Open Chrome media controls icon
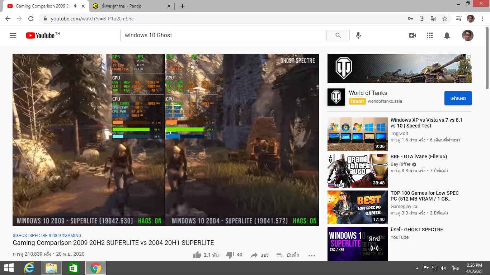Screen dimensions: 490x275 459,19
